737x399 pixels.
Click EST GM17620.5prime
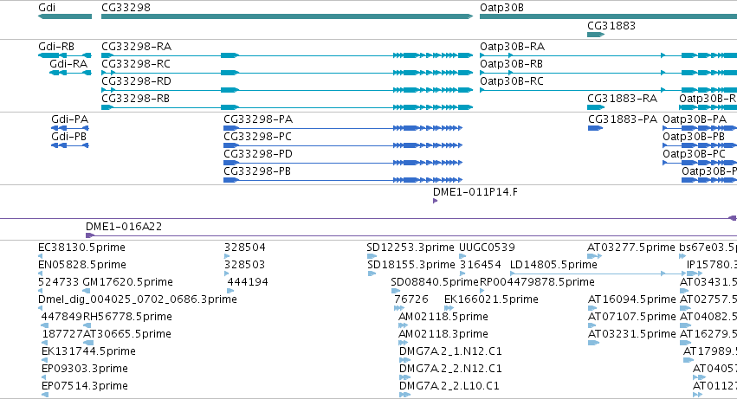coord(127,282)
